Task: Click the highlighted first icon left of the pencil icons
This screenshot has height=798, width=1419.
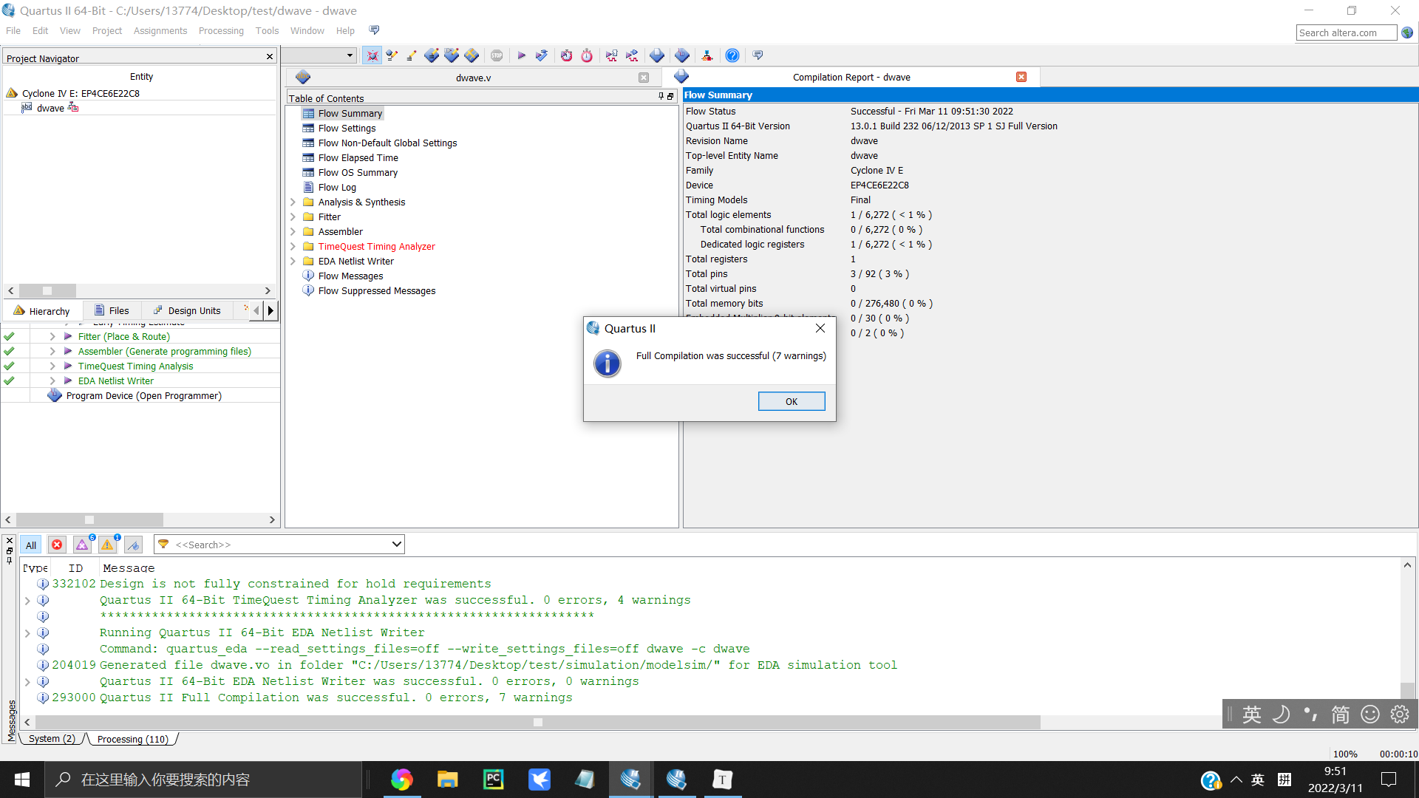Action: click(372, 55)
